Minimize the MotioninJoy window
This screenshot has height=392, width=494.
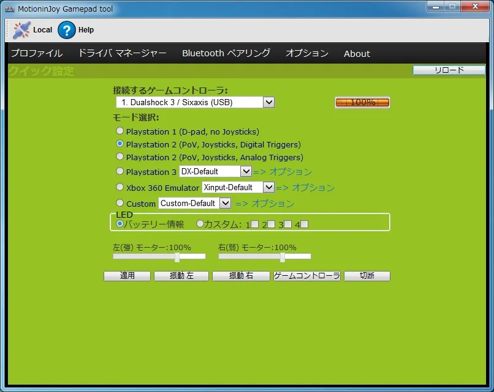(x=436, y=7)
